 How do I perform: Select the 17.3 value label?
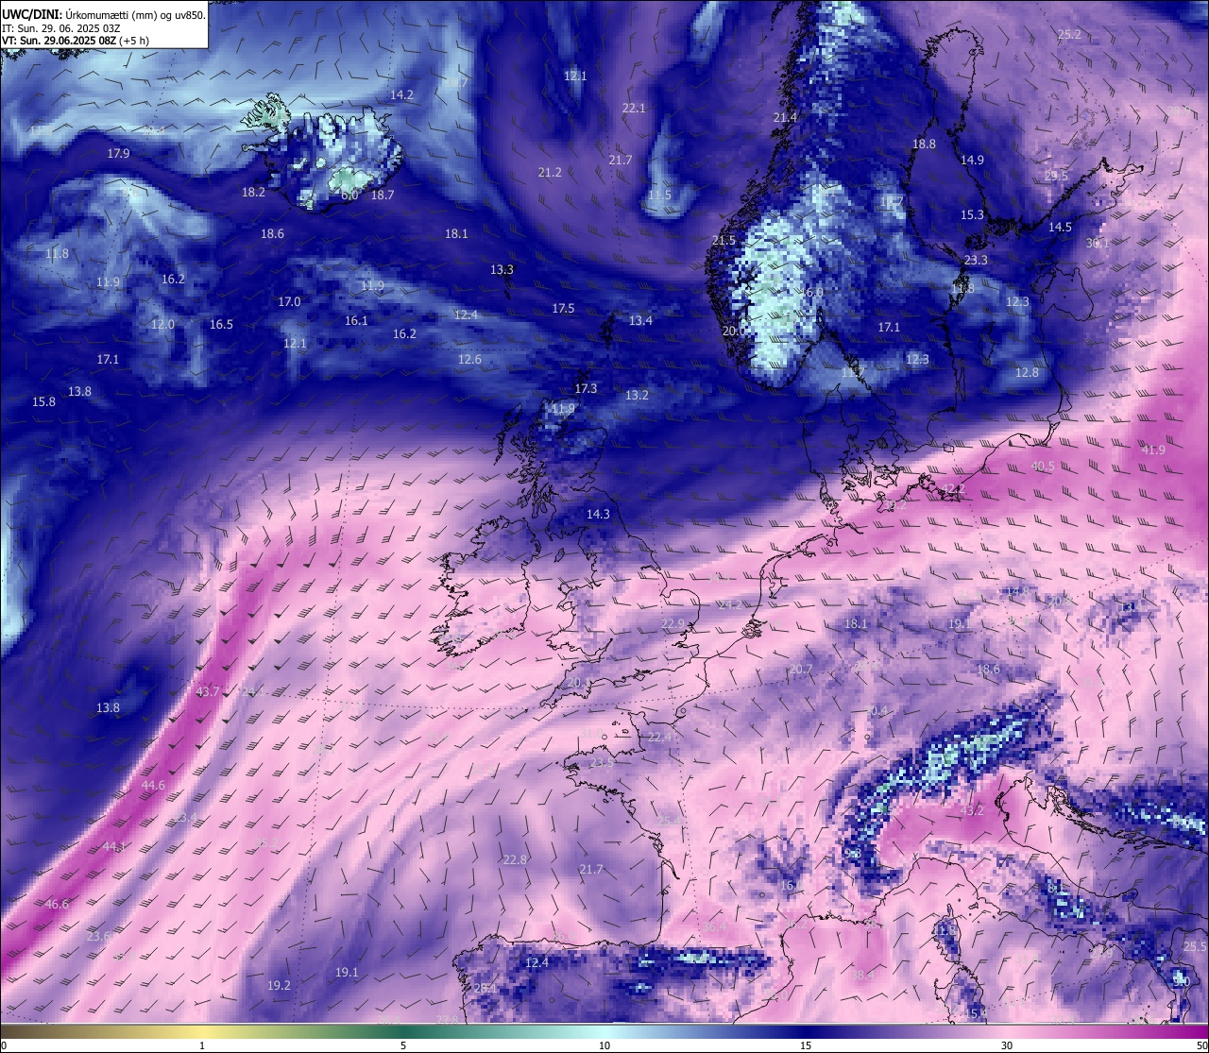coord(586,389)
